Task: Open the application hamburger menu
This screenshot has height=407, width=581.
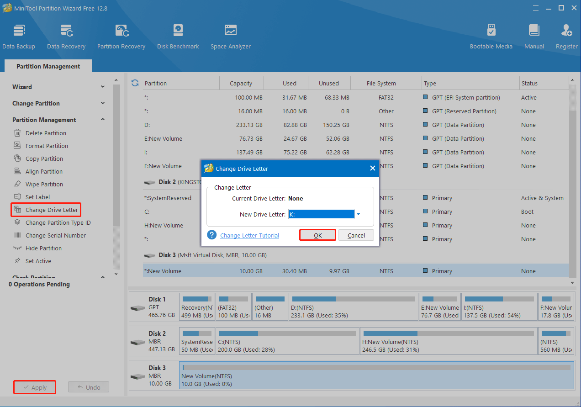Action: [x=535, y=8]
